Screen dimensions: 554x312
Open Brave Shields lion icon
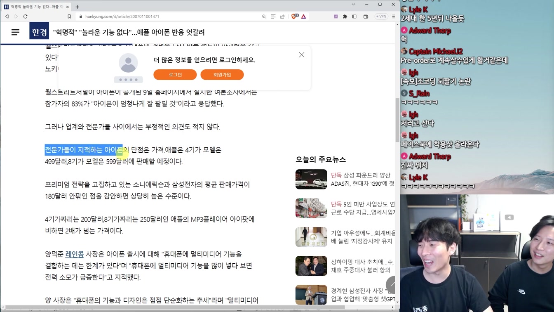tap(295, 17)
